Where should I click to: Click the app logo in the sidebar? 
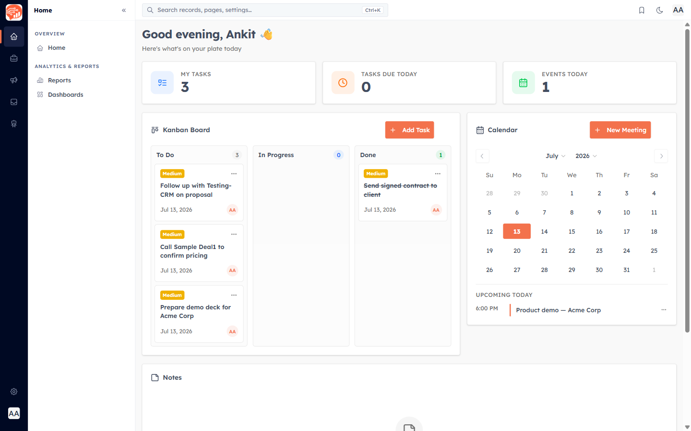click(14, 12)
